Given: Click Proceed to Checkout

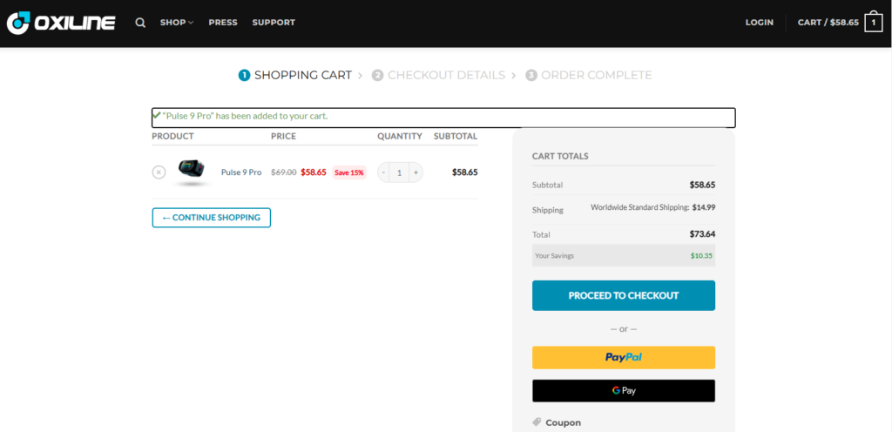Looking at the screenshot, I should tap(624, 295).
